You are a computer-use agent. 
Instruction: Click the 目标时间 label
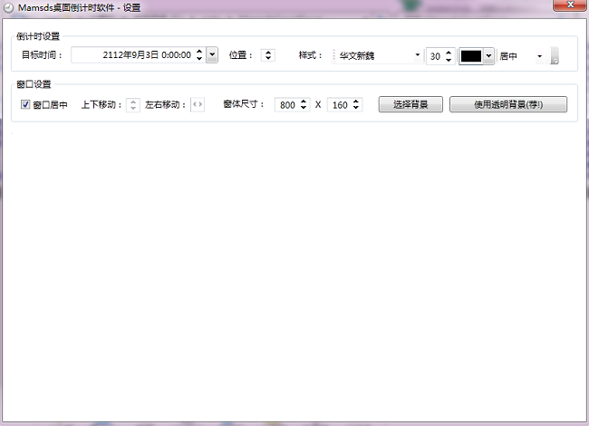click(x=42, y=55)
